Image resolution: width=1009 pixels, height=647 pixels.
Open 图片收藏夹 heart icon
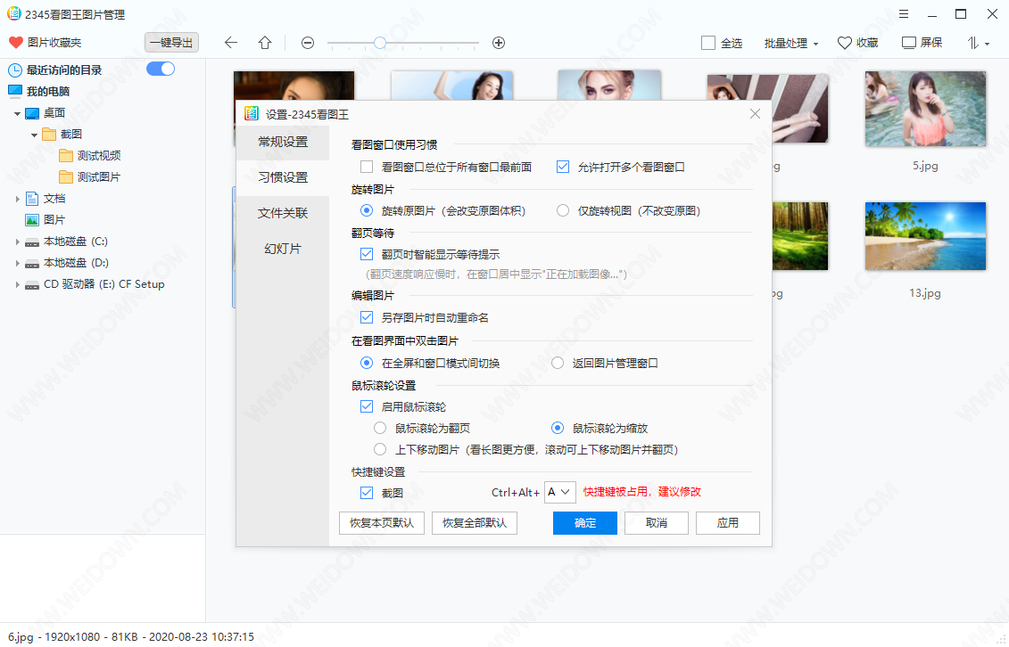coord(15,43)
